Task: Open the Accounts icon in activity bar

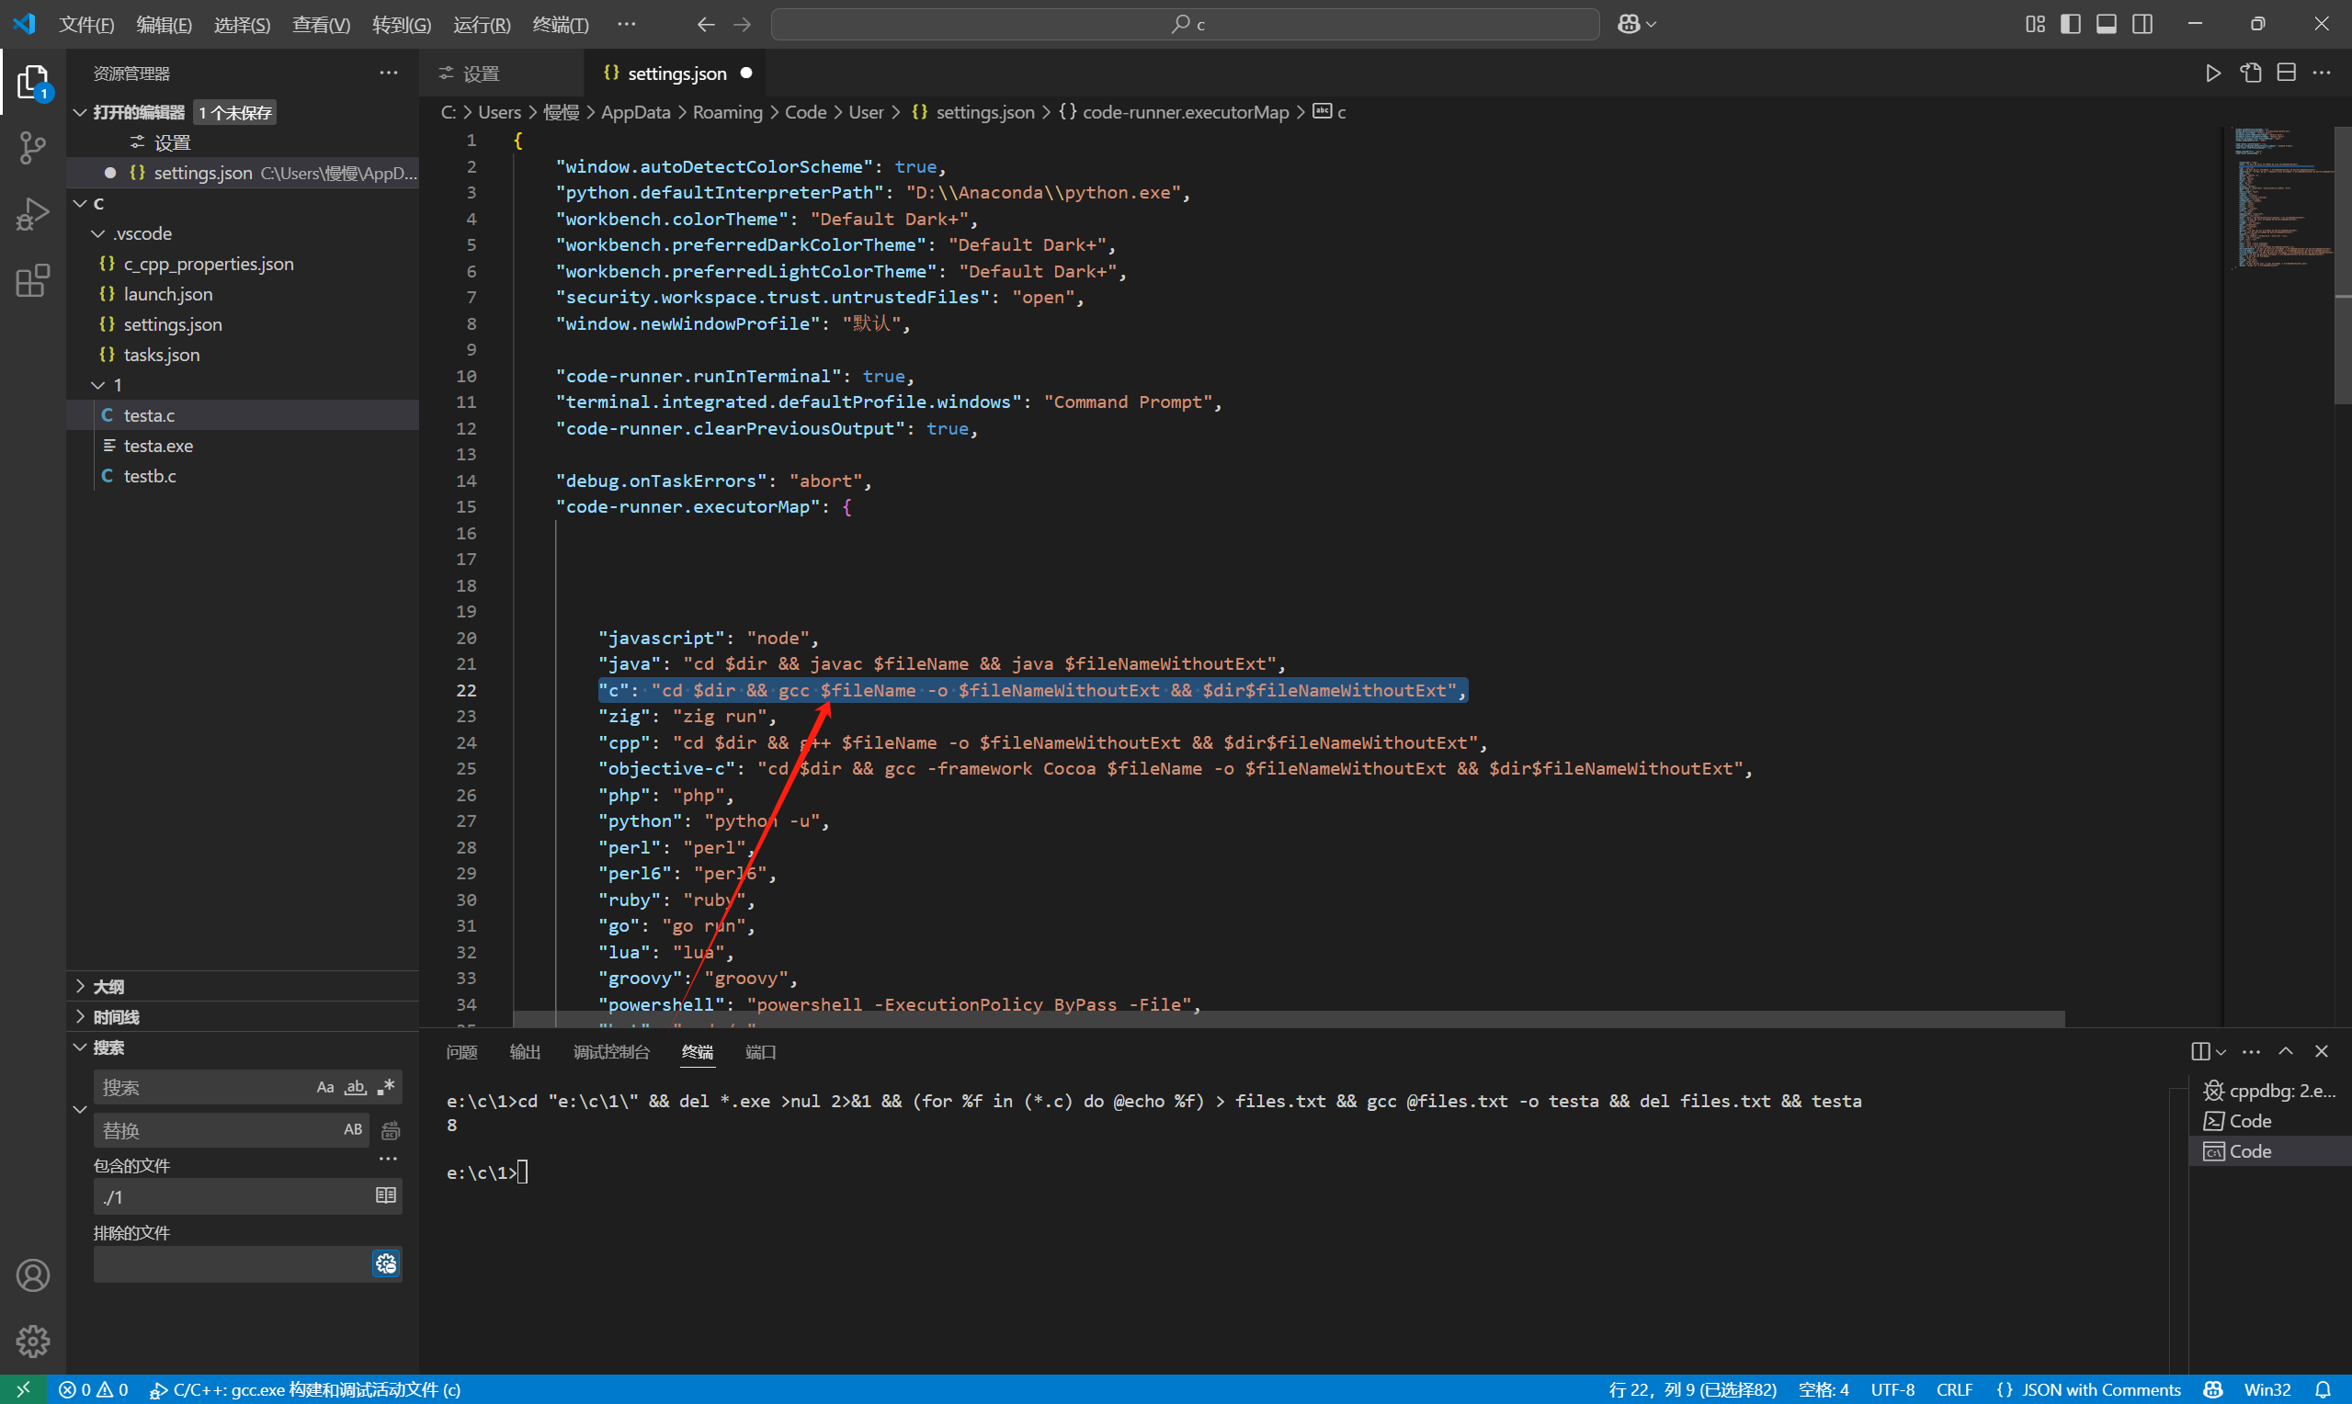Action: pyautogui.click(x=32, y=1274)
